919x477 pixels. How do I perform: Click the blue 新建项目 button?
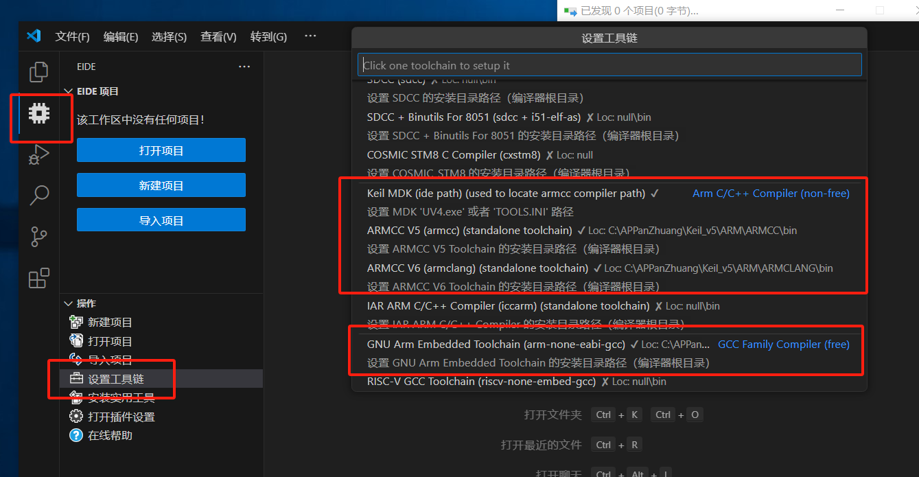(161, 185)
